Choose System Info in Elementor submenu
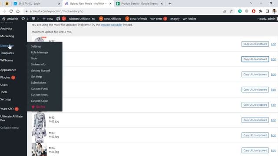 pos(38,65)
